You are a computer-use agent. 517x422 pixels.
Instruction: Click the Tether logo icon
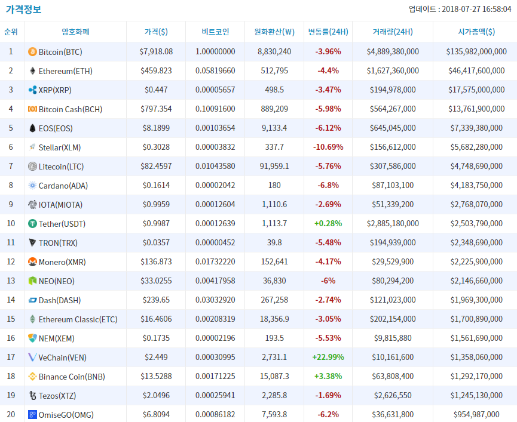coord(32,223)
